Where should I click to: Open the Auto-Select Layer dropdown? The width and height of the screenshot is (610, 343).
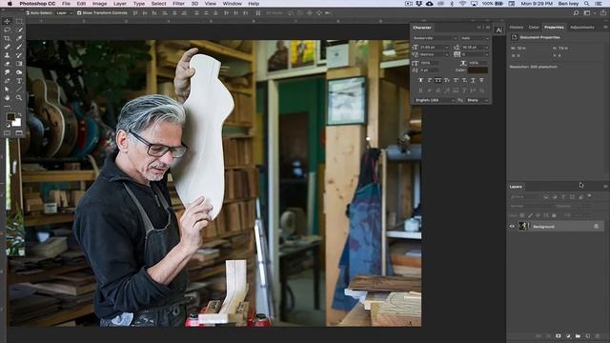(x=64, y=12)
